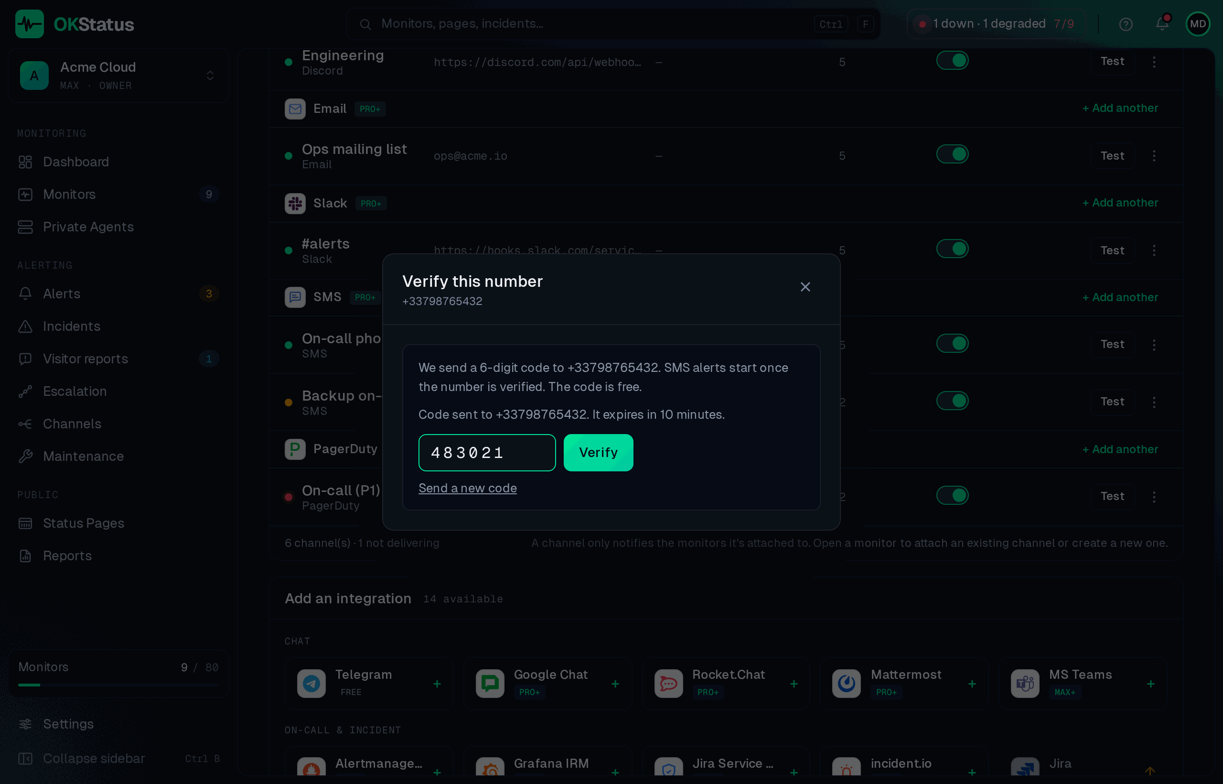
Task: Open more options for Engineering row
Action: point(1154,62)
